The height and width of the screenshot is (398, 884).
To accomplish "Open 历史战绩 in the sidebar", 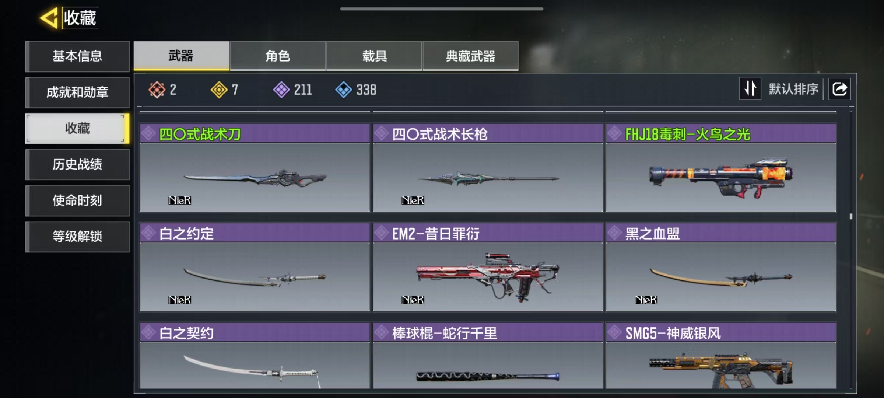I will (x=77, y=164).
